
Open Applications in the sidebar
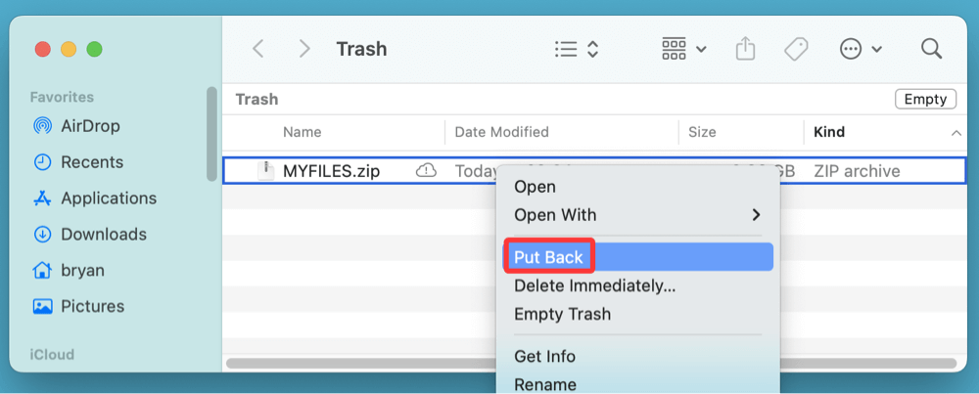tap(95, 198)
